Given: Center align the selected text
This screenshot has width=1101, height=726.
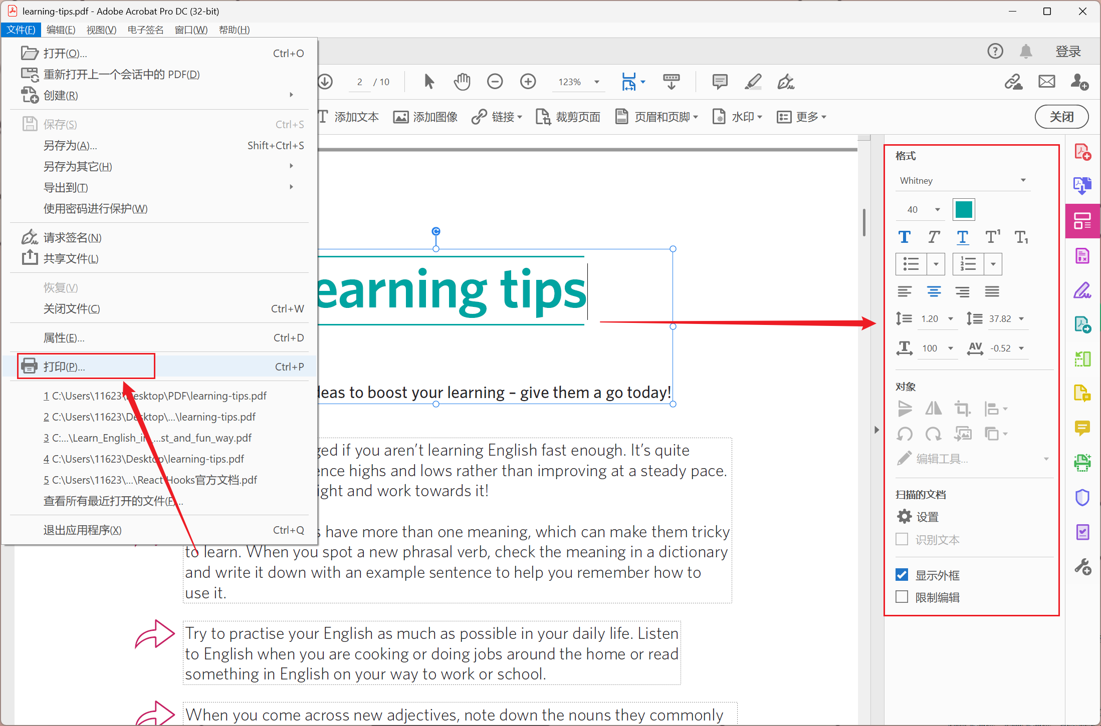Looking at the screenshot, I should coord(933,291).
